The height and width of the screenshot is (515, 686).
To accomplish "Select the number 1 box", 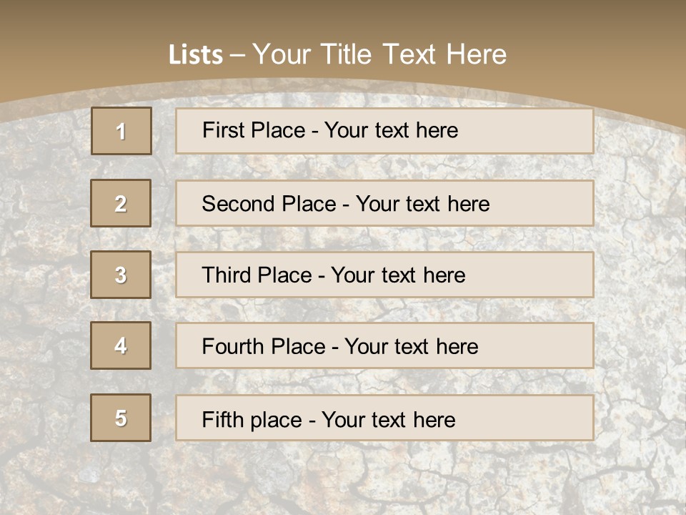I will (121, 131).
